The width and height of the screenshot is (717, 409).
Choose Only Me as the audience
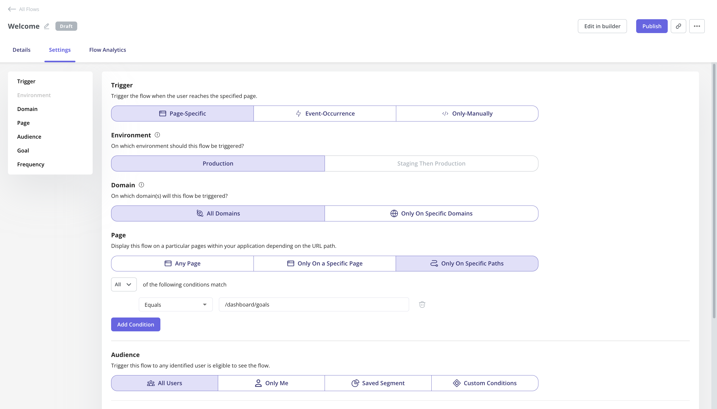271,383
